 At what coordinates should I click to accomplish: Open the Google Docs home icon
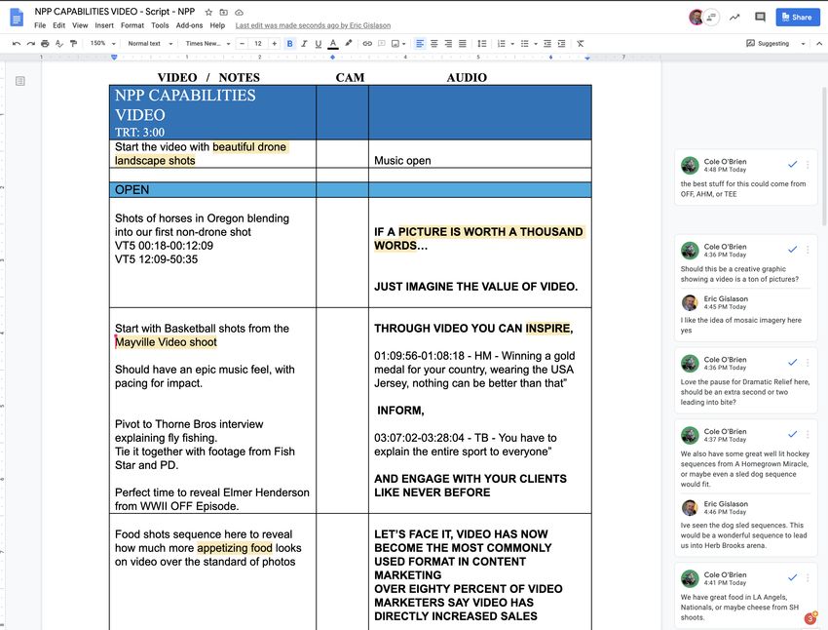(x=17, y=17)
